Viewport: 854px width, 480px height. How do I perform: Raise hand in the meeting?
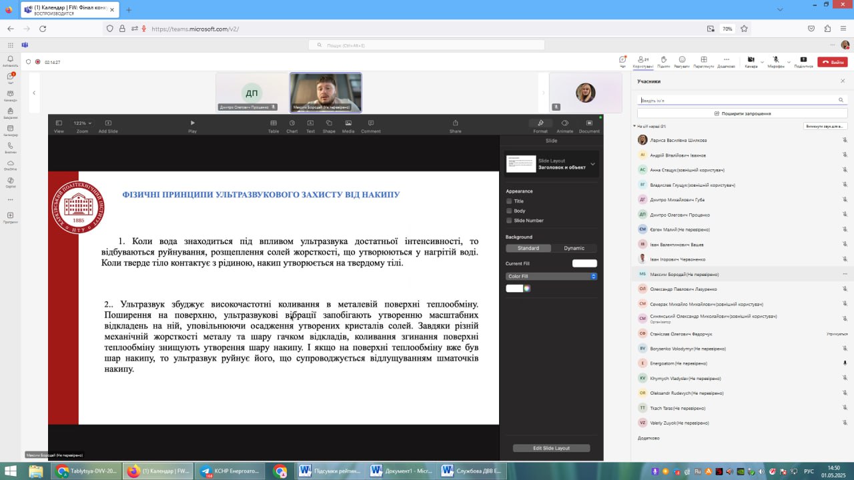tap(663, 60)
